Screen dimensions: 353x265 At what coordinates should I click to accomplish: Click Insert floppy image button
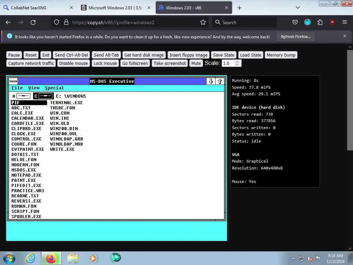pos(189,55)
